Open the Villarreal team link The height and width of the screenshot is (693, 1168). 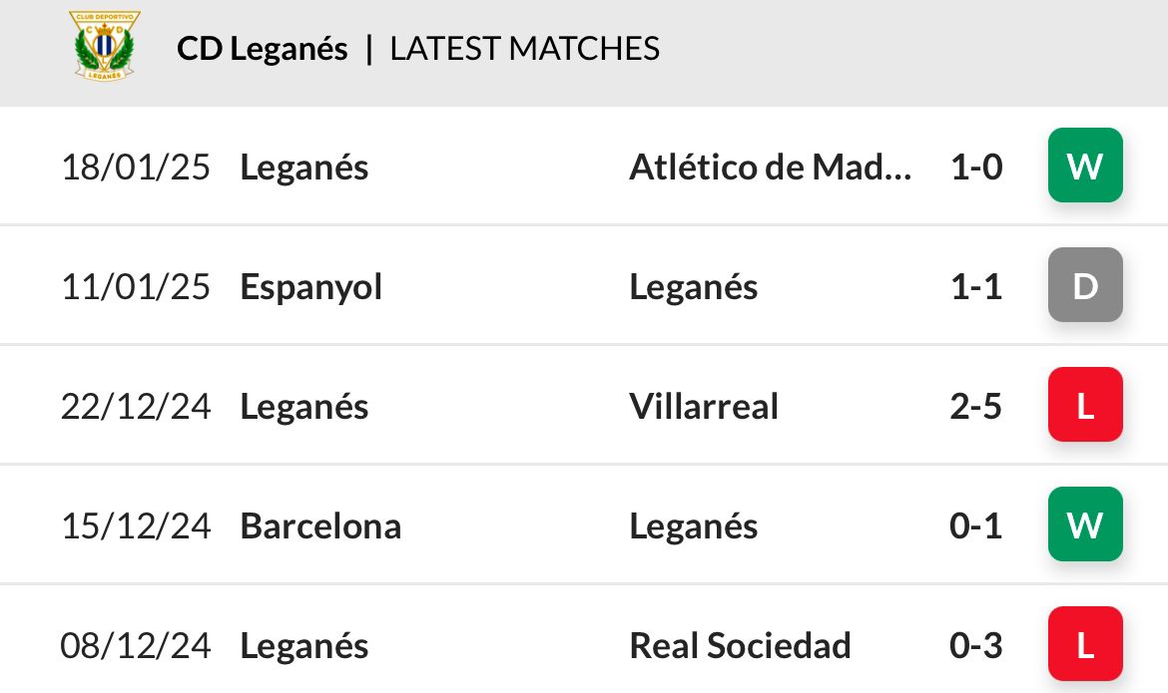pyautogui.click(x=704, y=407)
